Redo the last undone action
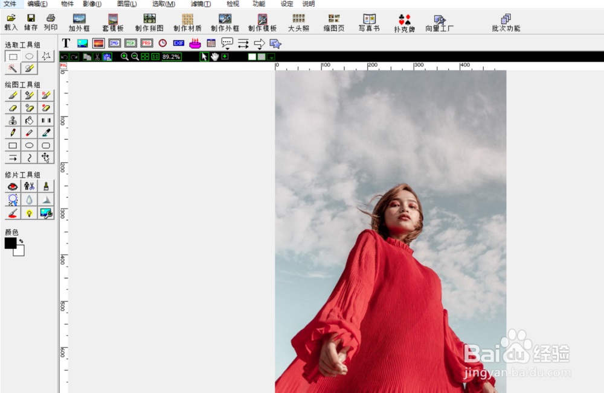 pyautogui.click(x=74, y=57)
